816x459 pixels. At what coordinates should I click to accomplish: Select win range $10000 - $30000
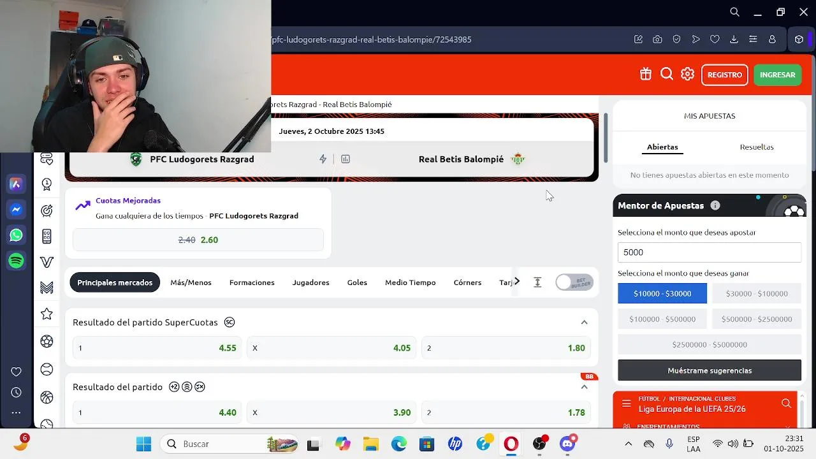pyautogui.click(x=662, y=293)
